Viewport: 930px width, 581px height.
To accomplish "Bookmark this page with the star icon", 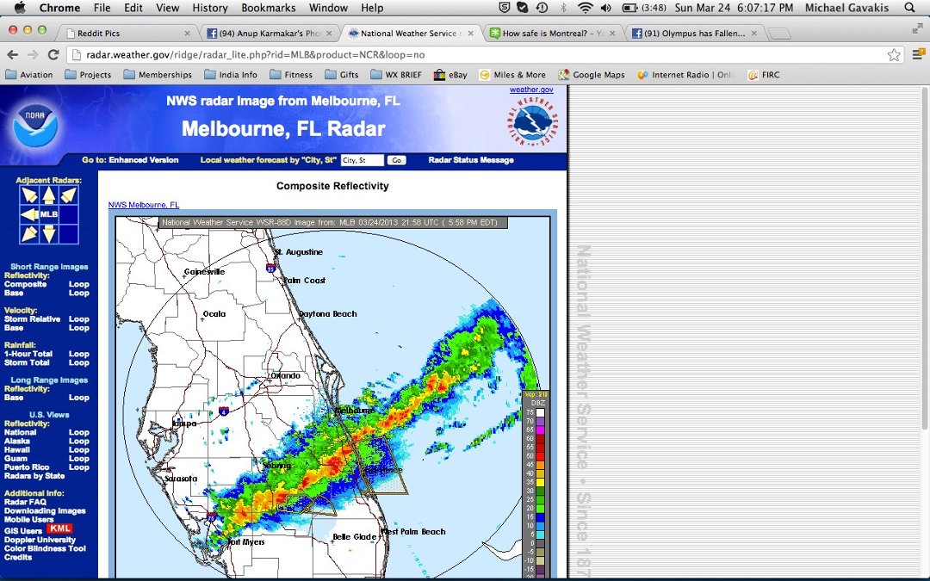I will (894, 55).
